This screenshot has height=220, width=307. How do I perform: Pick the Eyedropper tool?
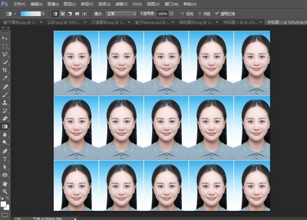(x=5, y=78)
